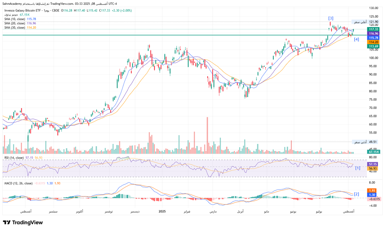Image resolution: width=385 pixels, height=230 pixels.
Task: Click the [4] annotation marker below support line
Action: click(356, 39)
